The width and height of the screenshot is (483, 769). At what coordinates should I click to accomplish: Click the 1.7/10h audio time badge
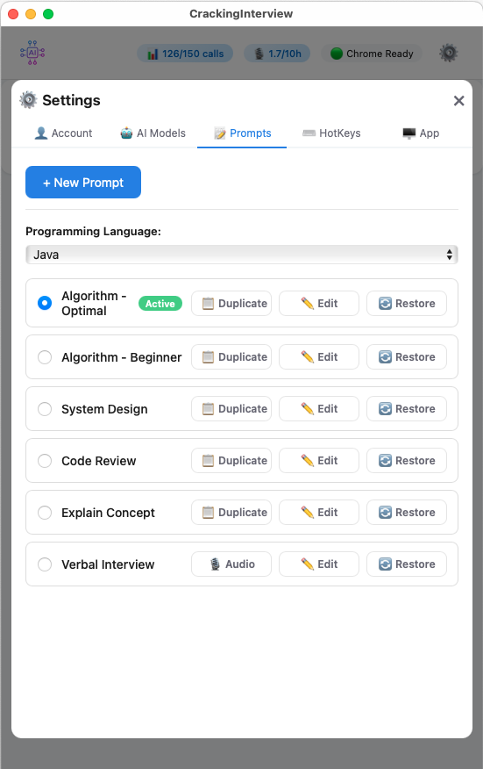pyautogui.click(x=277, y=54)
